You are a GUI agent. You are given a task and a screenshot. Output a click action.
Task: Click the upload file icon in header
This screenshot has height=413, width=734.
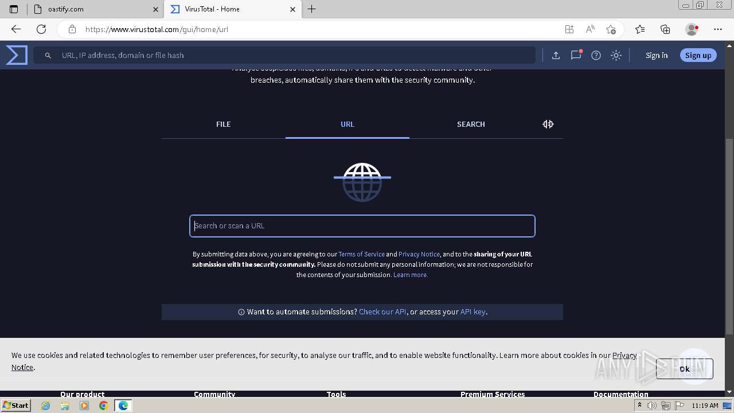click(556, 55)
